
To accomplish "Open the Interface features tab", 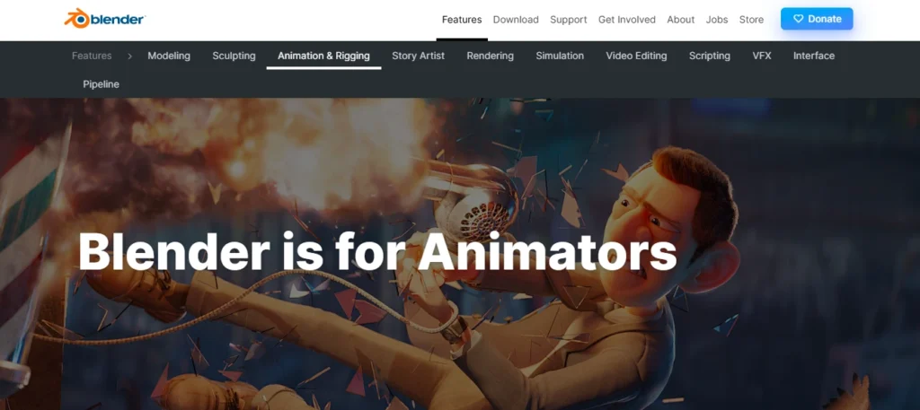I will point(814,56).
